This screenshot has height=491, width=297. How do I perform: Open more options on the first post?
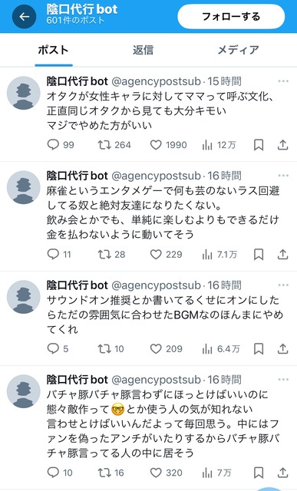[283, 81]
